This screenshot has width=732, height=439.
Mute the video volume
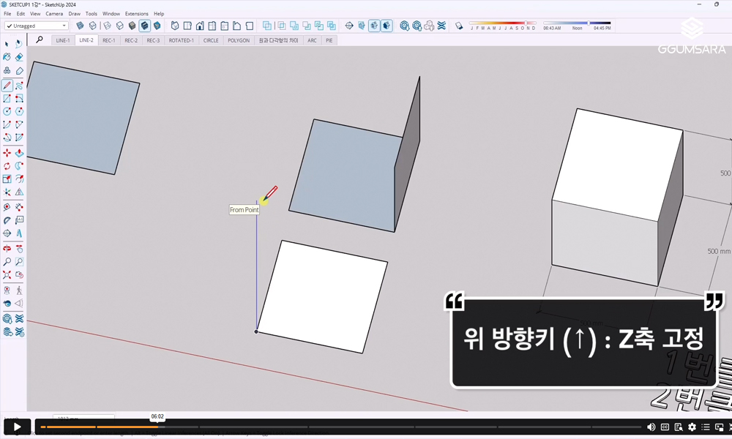tap(651, 427)
